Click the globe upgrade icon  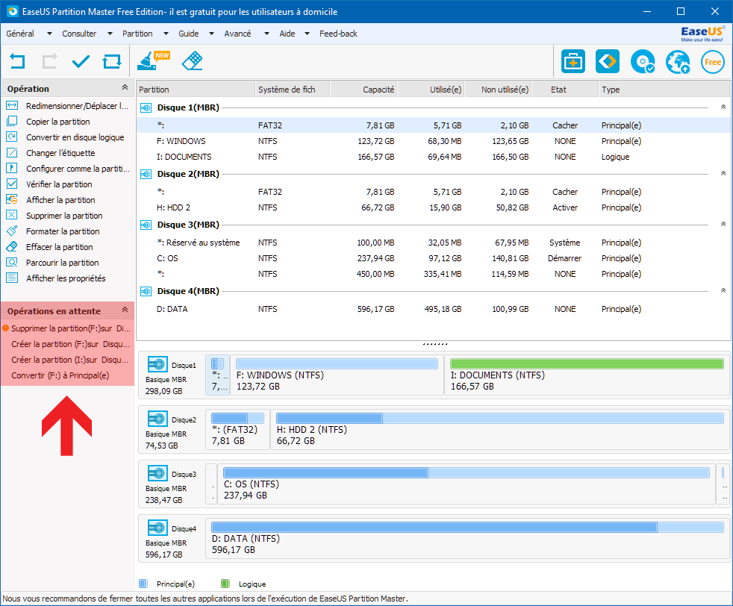678,62
